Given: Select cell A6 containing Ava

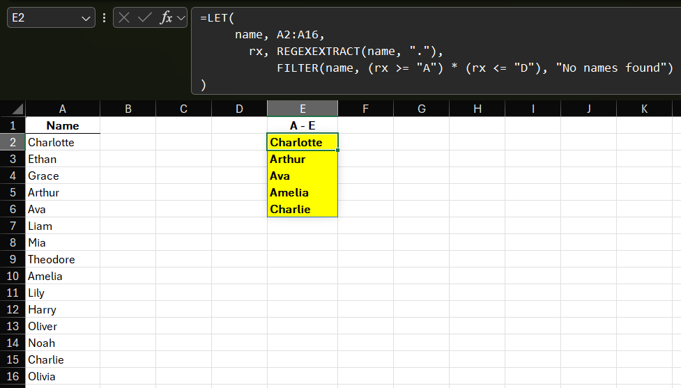Looking at the screenshot, I should (x=63, y=209).
